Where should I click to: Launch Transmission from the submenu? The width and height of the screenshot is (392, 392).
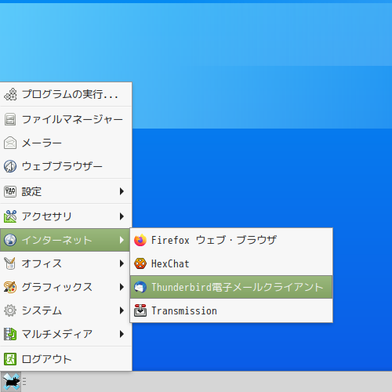(x=231, y=310)
